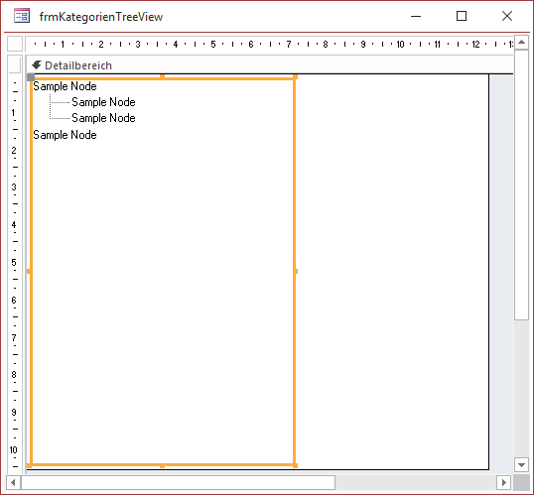
Task: Click the frmKategorienTreeView title text
Action: [101, 17]
